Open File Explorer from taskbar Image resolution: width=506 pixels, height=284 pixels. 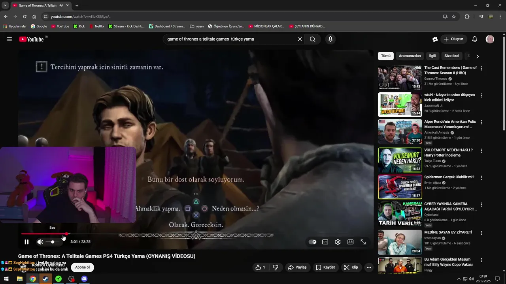[19, 279]
